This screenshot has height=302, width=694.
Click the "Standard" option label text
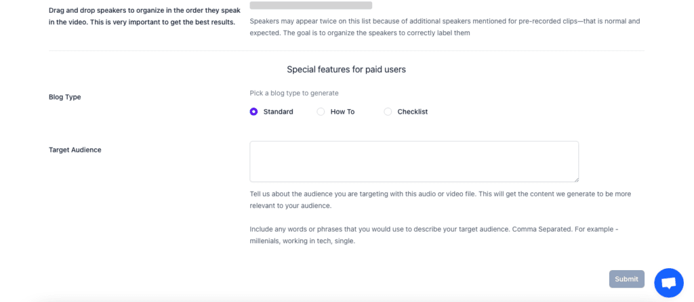[x=278, y=112]
